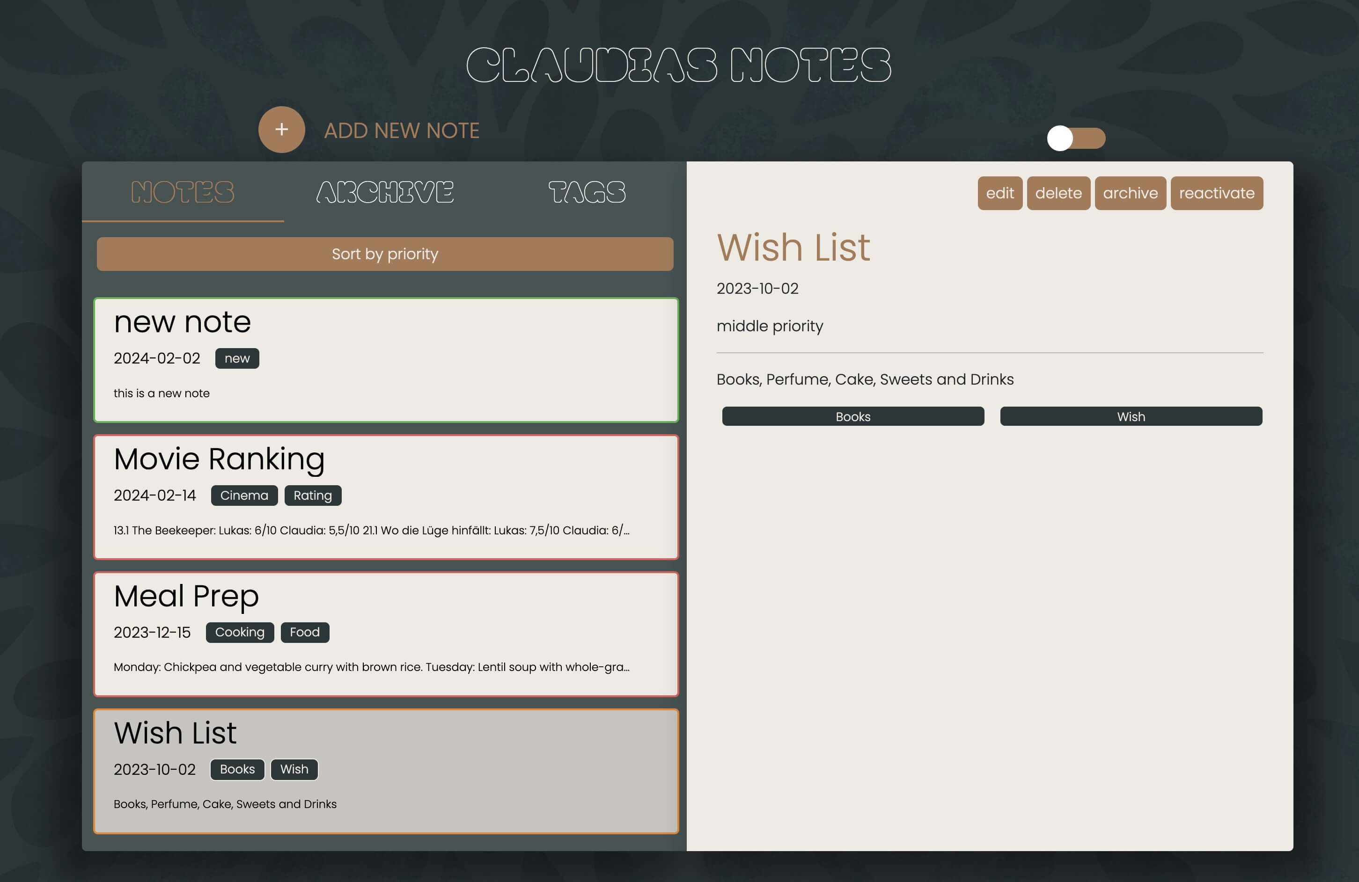
Task: Click the edit button
Action: point(999,194)
